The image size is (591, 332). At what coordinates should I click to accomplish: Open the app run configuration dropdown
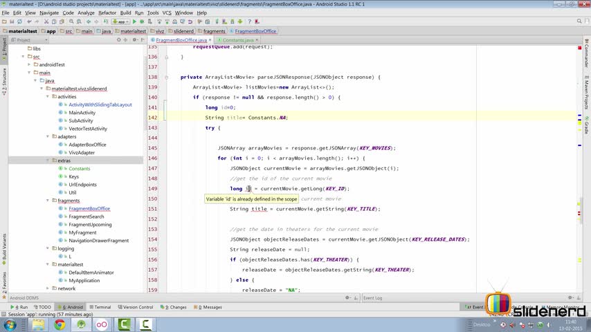pos(122,21)
